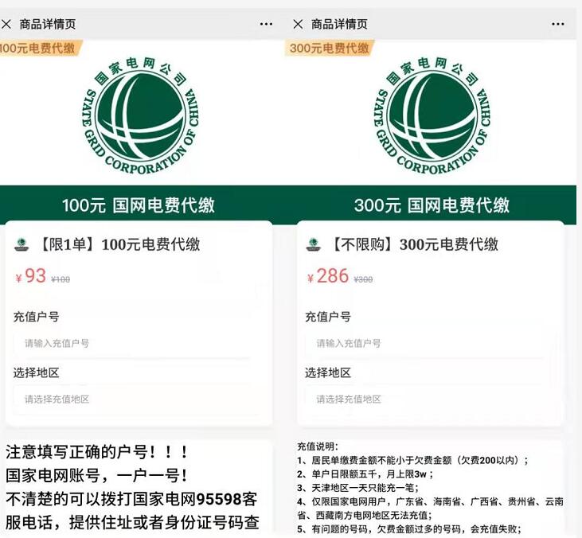Tap rule 3 about 天津地区
The image size is (582, 538).
357,488
